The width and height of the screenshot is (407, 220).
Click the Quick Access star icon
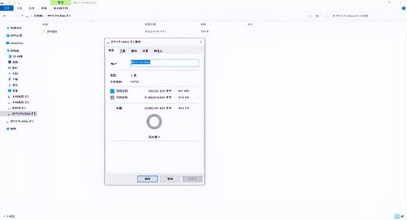click(x=8, y=28)
